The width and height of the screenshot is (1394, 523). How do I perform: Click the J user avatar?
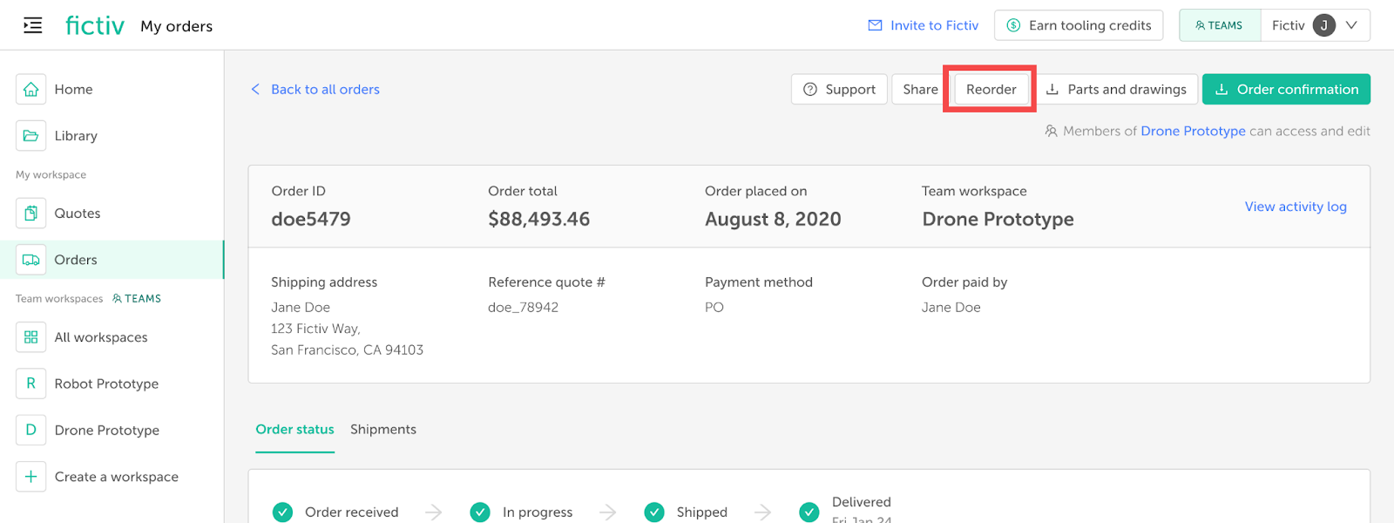[1324, 25]
